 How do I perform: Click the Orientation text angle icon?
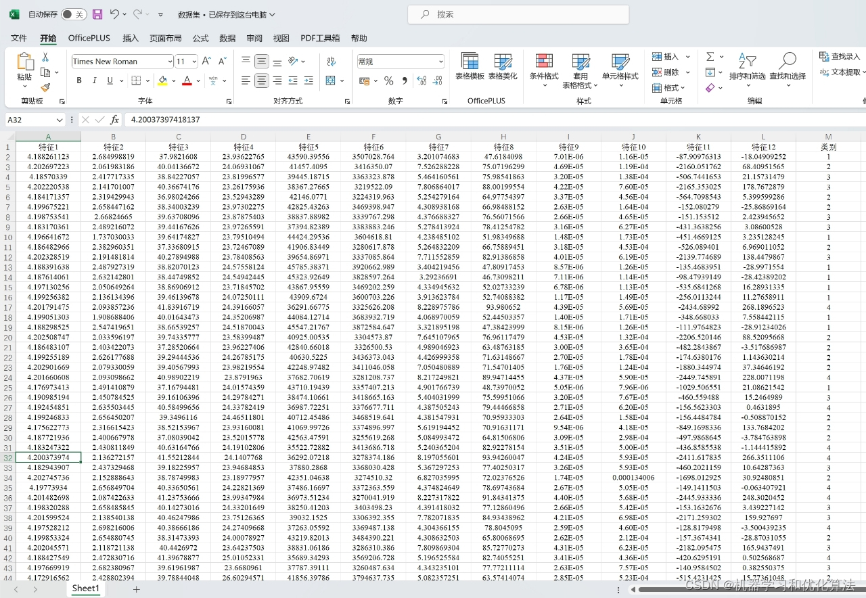click(x=294, y=61)
